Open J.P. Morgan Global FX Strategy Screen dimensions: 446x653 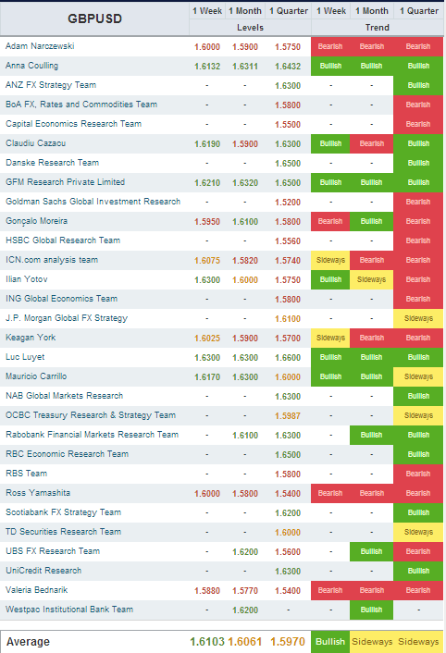click(x=67, y=318)
